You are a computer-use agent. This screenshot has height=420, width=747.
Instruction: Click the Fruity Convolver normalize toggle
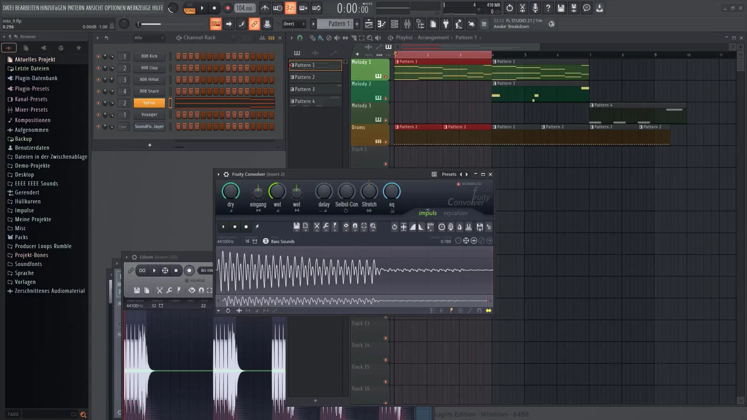point(458,184)
